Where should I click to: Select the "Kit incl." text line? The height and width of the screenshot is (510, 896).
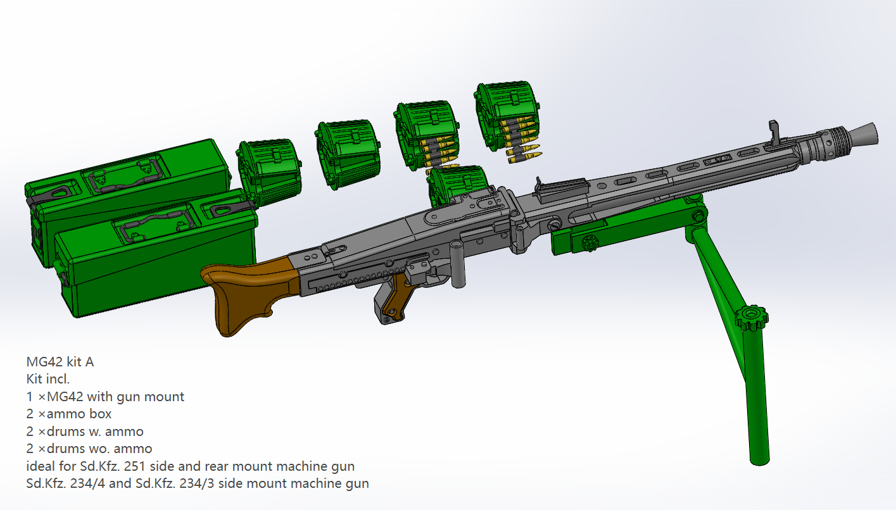pyautogui.click(x=48, y=380)
